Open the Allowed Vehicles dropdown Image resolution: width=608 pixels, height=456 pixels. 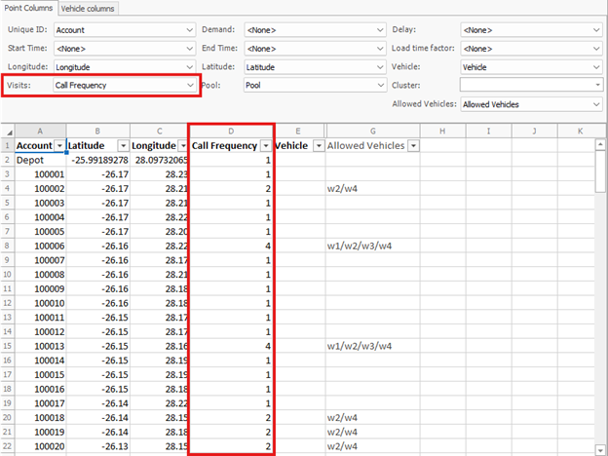tap(595, 103)
